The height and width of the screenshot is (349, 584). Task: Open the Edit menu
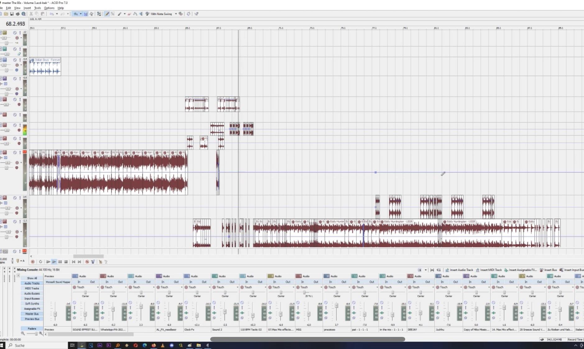click(x=8, y=8)
